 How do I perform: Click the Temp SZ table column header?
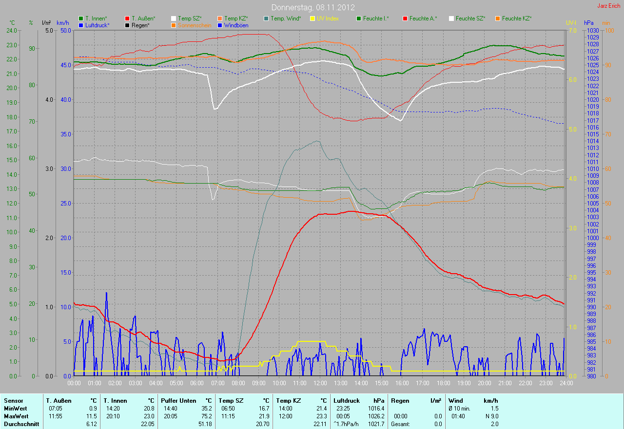231,400
